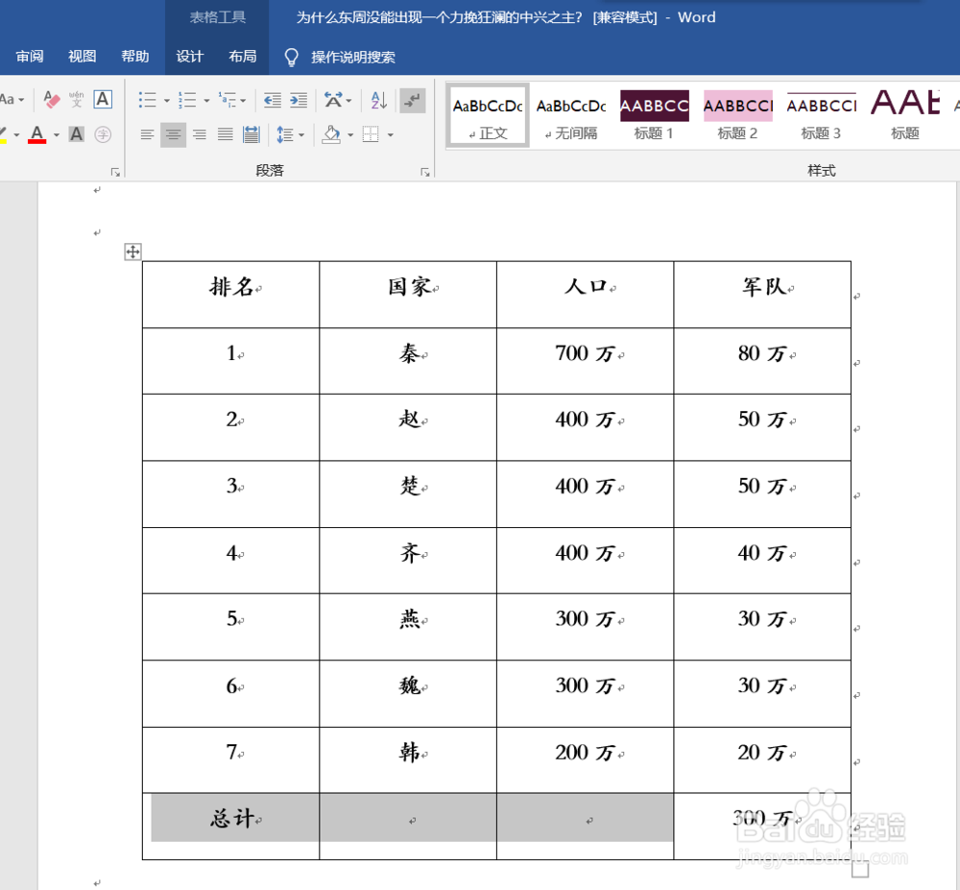Apply the 标题 1 style
The height and width of the screenshot is (890, 960).
(x=654, y=115)
